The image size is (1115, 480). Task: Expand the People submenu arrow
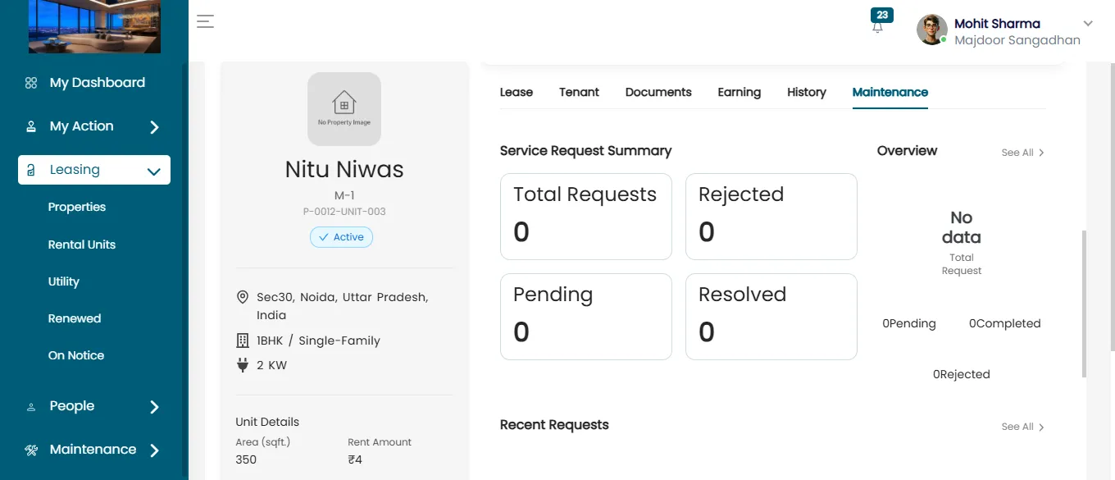click(x=154, y=407)
